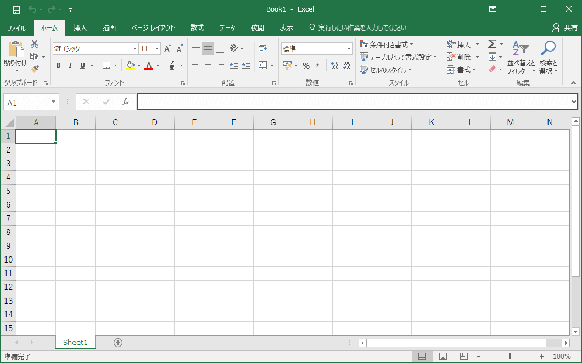Apply accounting currency format

pyautogui.click(x=287, y=65)
